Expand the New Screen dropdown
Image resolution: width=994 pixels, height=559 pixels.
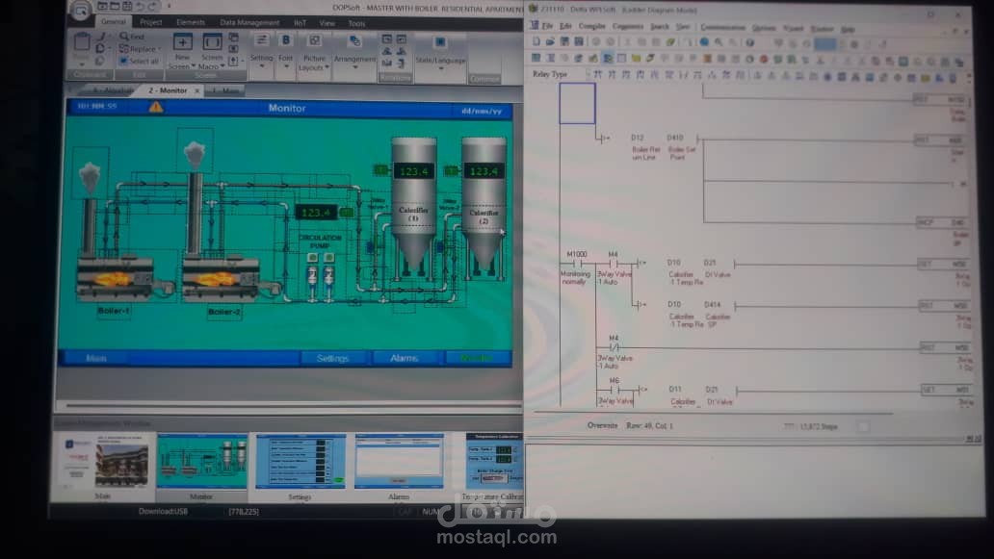click(x=192, y=66)
